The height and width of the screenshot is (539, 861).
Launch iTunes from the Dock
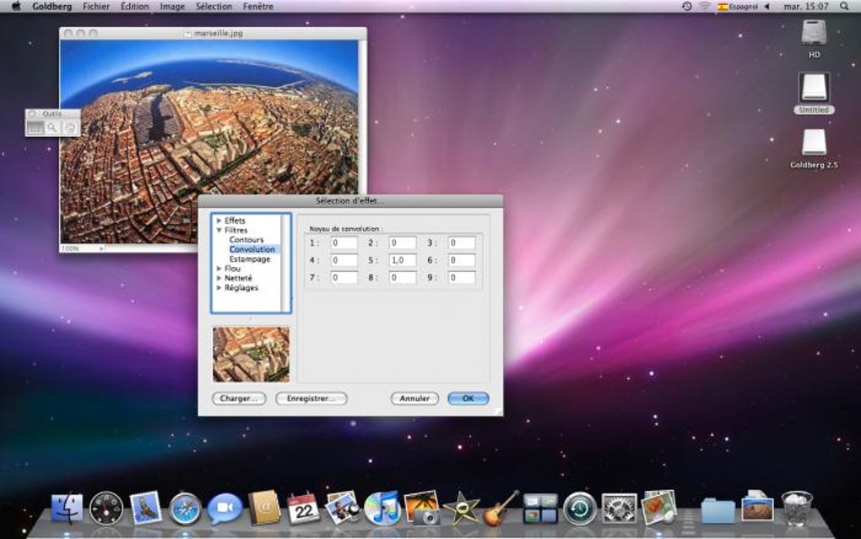382,509
